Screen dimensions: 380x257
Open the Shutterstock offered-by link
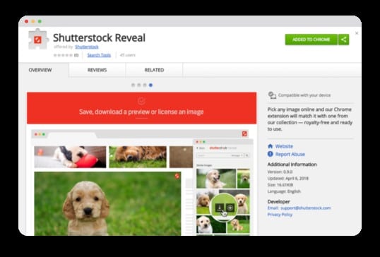pyautogui.click(x=86, y=47)
